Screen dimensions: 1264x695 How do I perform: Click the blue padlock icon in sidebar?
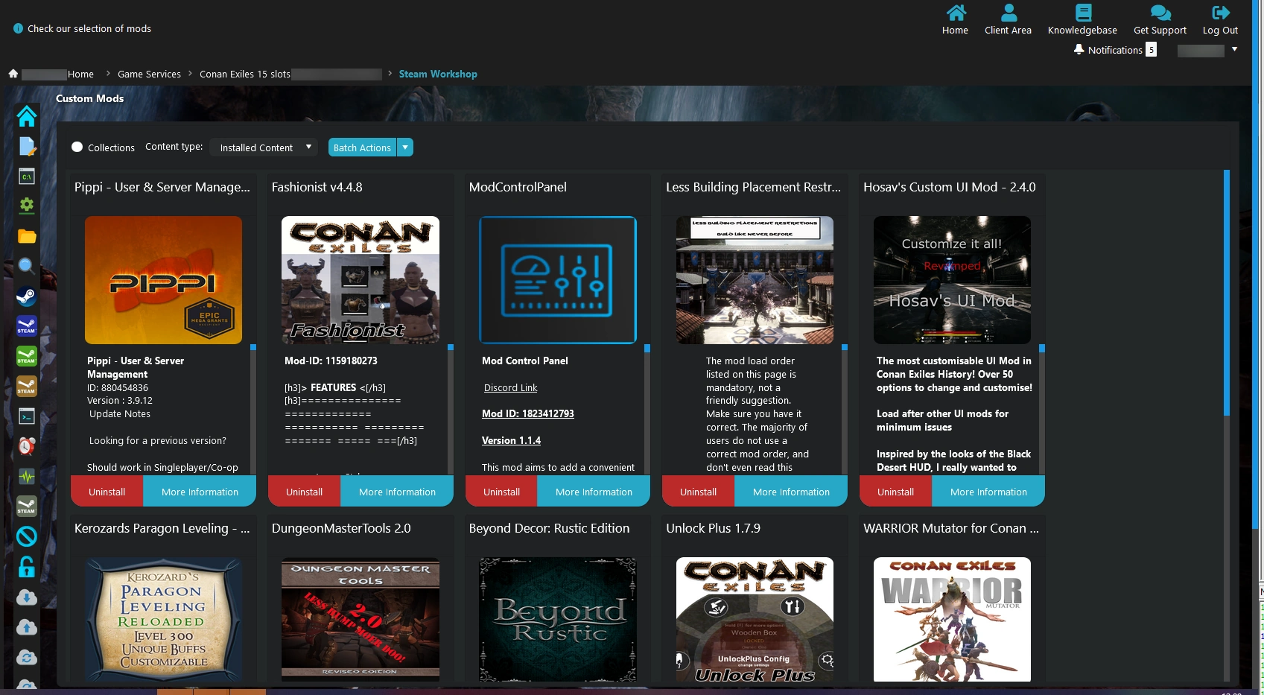pos(27,567)
